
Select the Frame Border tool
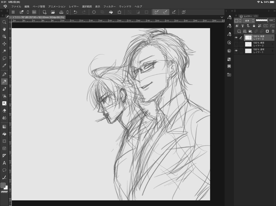4,148
